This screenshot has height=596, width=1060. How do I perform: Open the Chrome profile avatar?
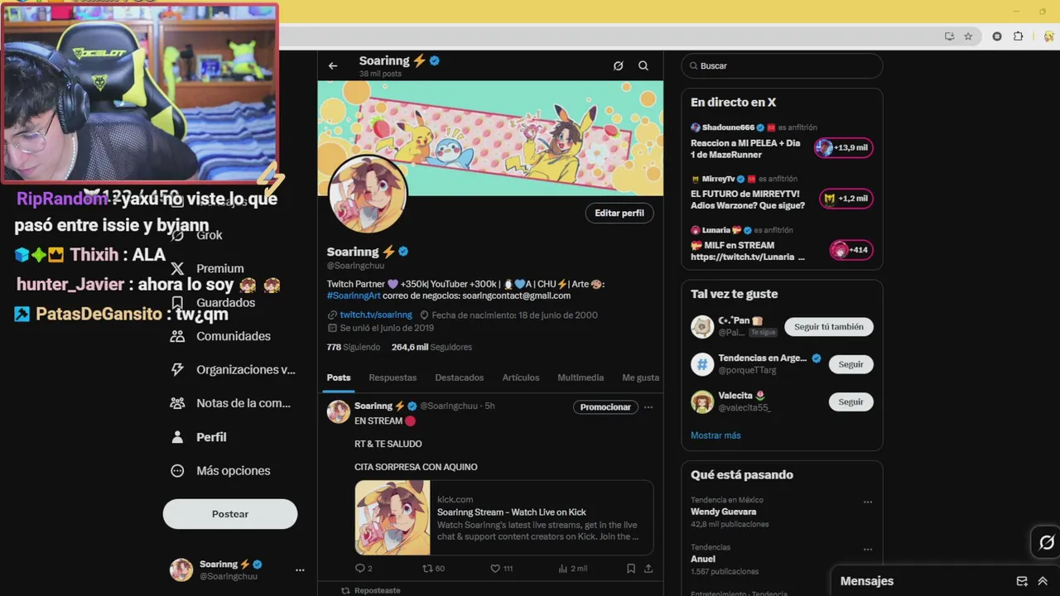tap(1048, 36)
